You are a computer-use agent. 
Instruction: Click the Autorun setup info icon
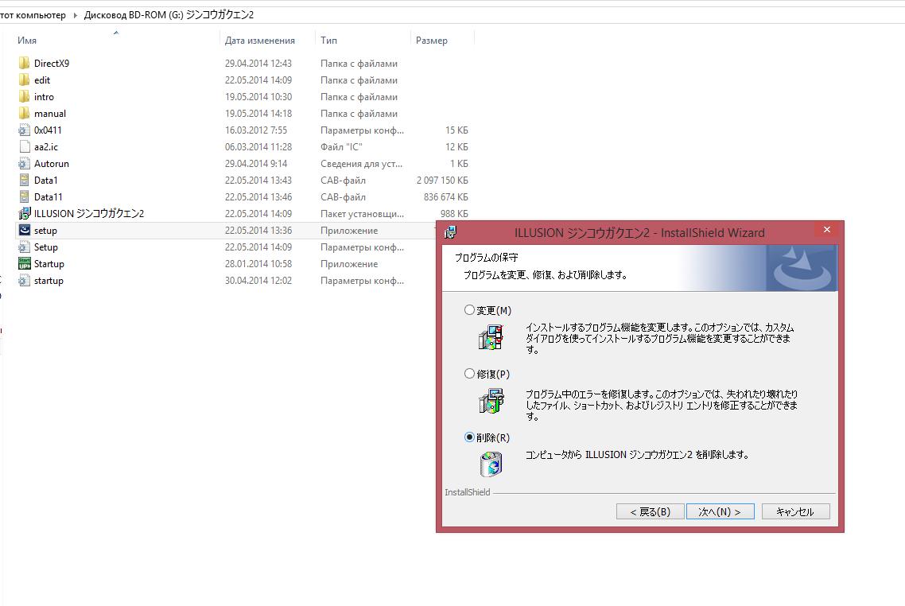[24, 163]
